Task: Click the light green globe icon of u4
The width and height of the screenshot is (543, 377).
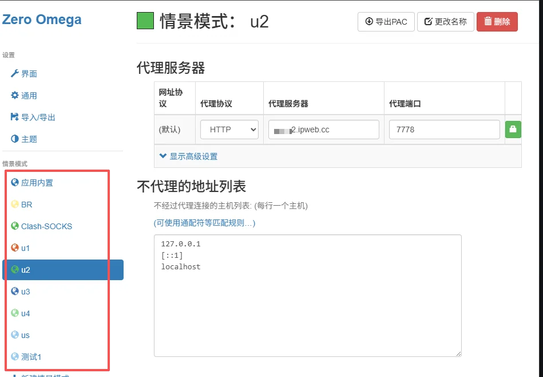Action: coord(14,313)
